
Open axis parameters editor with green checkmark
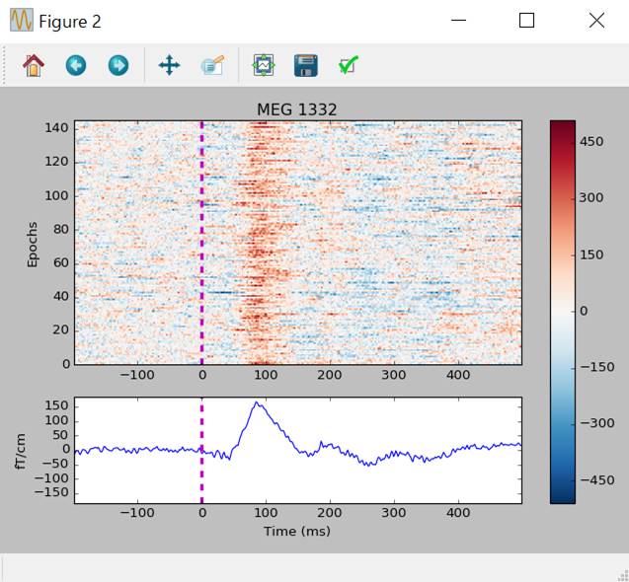pos(348,66)
